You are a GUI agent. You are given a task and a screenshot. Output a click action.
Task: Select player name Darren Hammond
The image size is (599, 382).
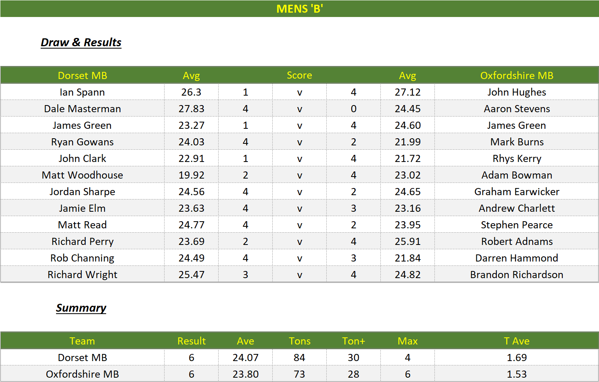click(x=517, y=258)
